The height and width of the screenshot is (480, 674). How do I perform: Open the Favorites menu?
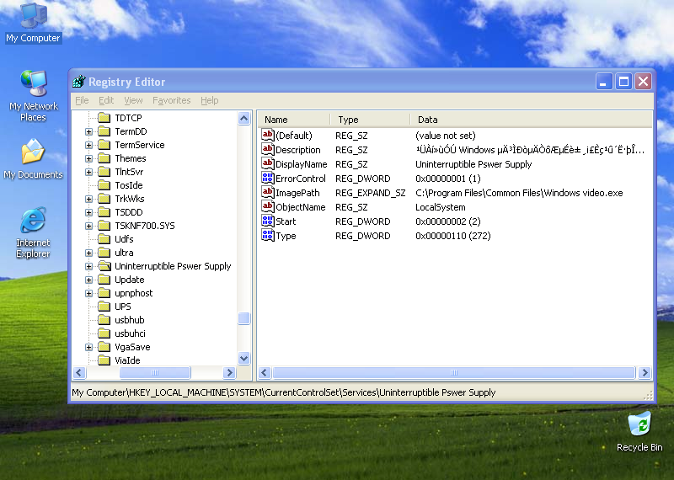pos(172,100)
